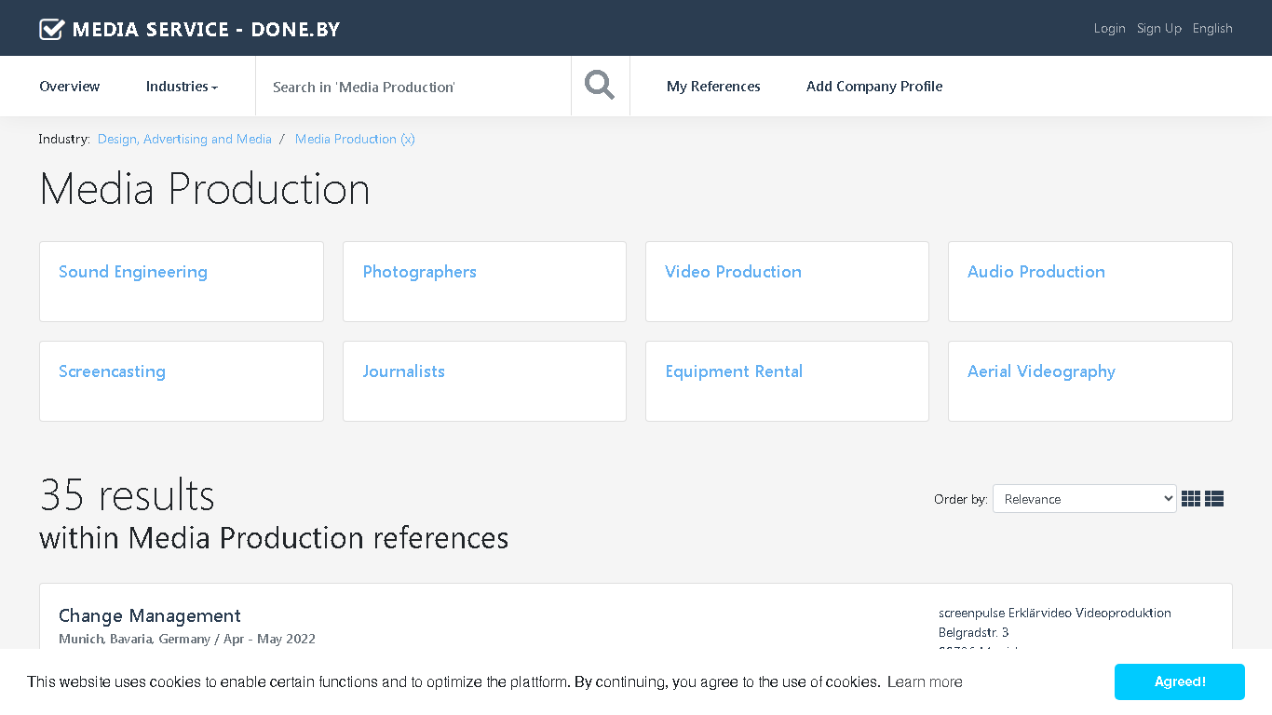Screen dimensions: 1272x715
Task: Open the Aerial Videography category
Action: 1090,381
